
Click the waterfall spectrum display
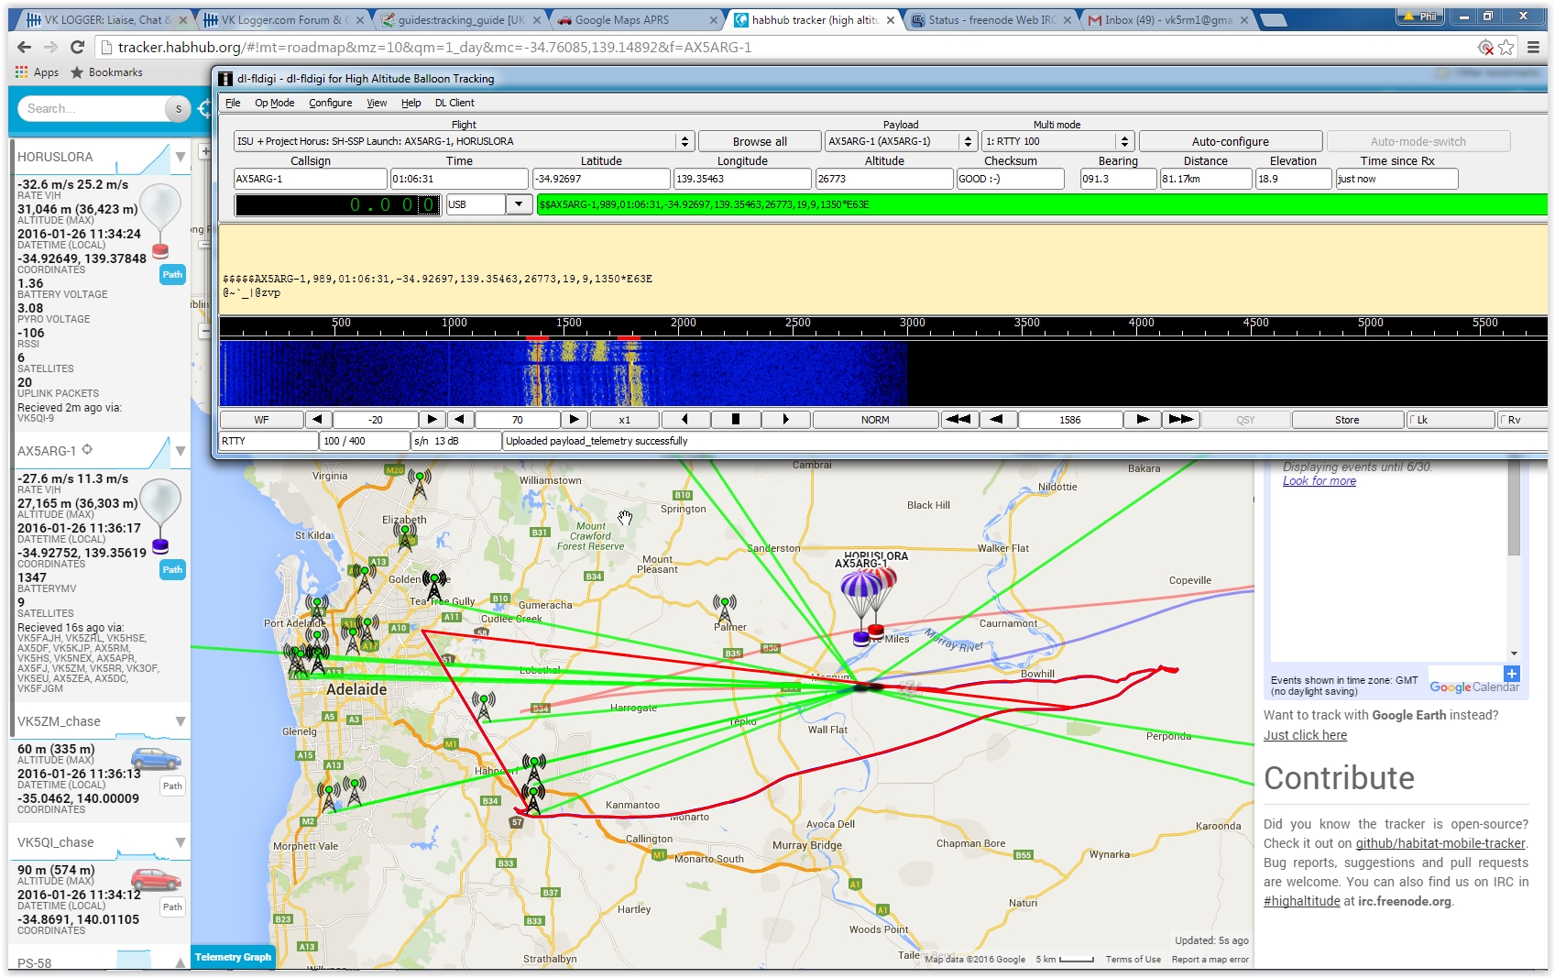883,373
